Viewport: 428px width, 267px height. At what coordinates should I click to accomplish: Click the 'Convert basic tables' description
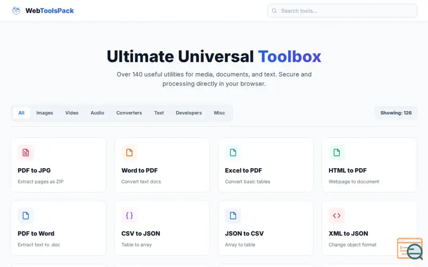pyautogui.click(x=248, y=182)
